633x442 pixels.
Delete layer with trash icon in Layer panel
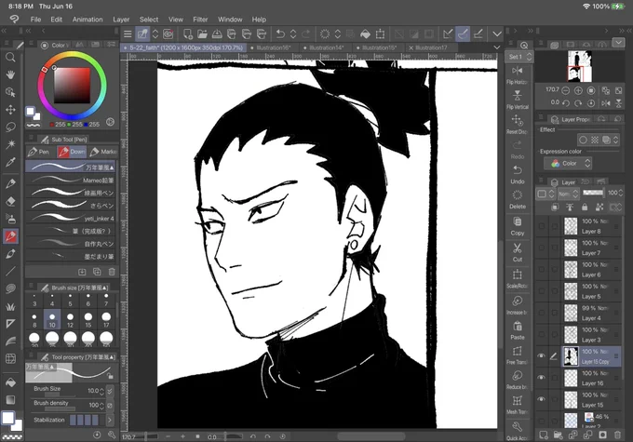point(617,435)
